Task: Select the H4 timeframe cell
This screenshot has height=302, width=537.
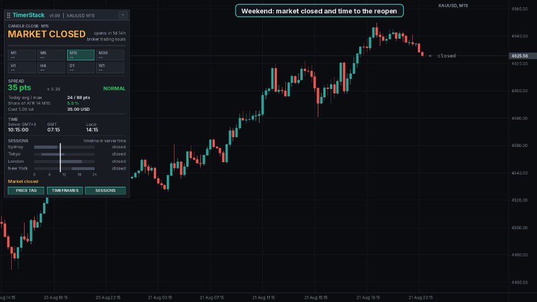Action: [51, 68]
